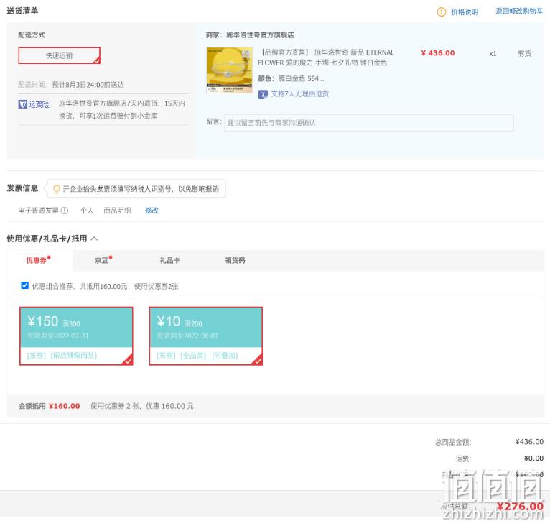Deselect the ¥10 满200 coupon

click(x=206, y=336)
